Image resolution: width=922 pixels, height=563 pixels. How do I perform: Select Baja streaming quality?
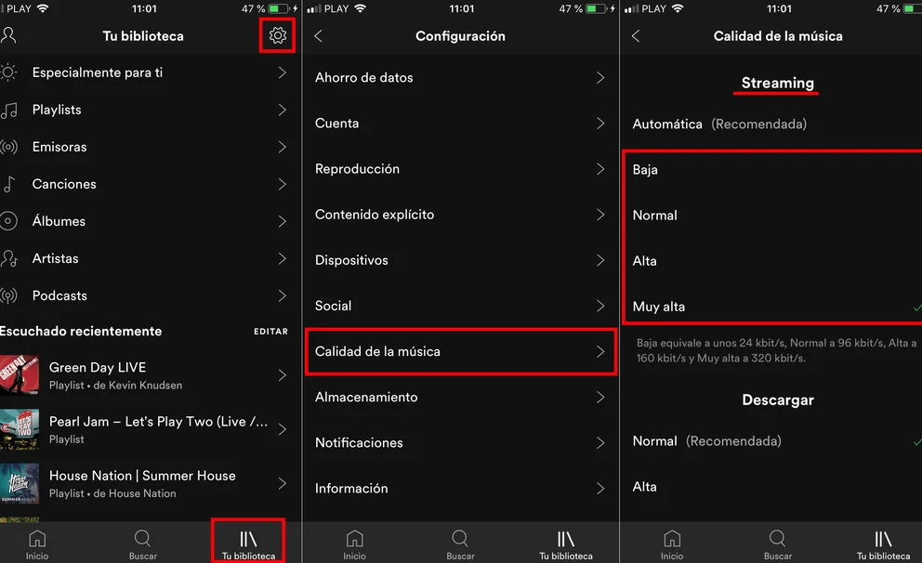[772, 170]
